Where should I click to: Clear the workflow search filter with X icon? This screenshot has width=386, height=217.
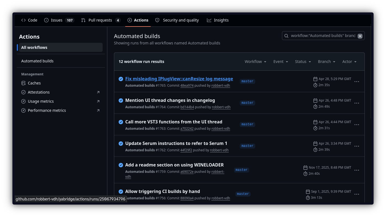tap(360, 36)
